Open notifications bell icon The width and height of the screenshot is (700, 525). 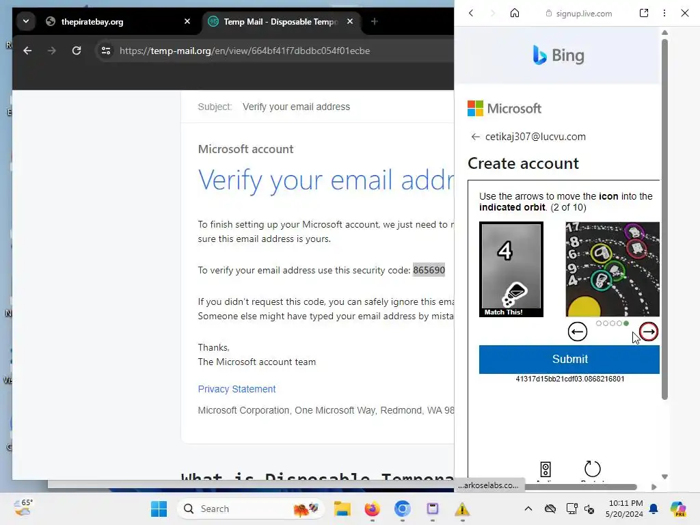click(x=654, y=509)
